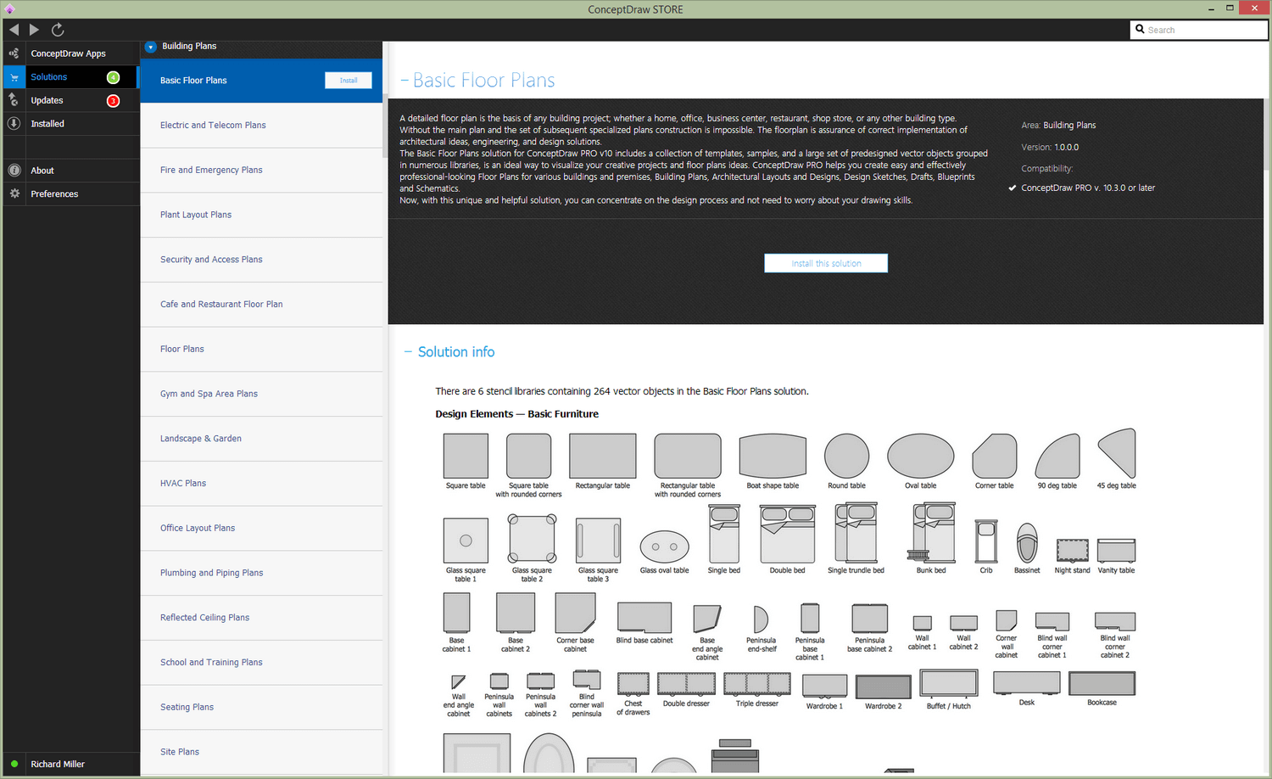The image size is (1272, 779).
Task: Open the Site Plans solution
Action: pyautogui.click(x=261, y=752)
